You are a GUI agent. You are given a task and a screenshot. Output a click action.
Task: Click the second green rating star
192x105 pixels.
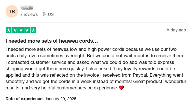click(x=15, y=30)
